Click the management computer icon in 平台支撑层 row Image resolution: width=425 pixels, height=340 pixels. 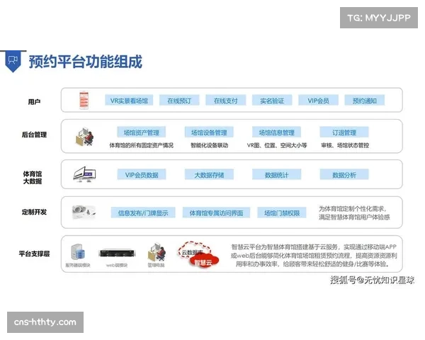(x=157, y=252)
